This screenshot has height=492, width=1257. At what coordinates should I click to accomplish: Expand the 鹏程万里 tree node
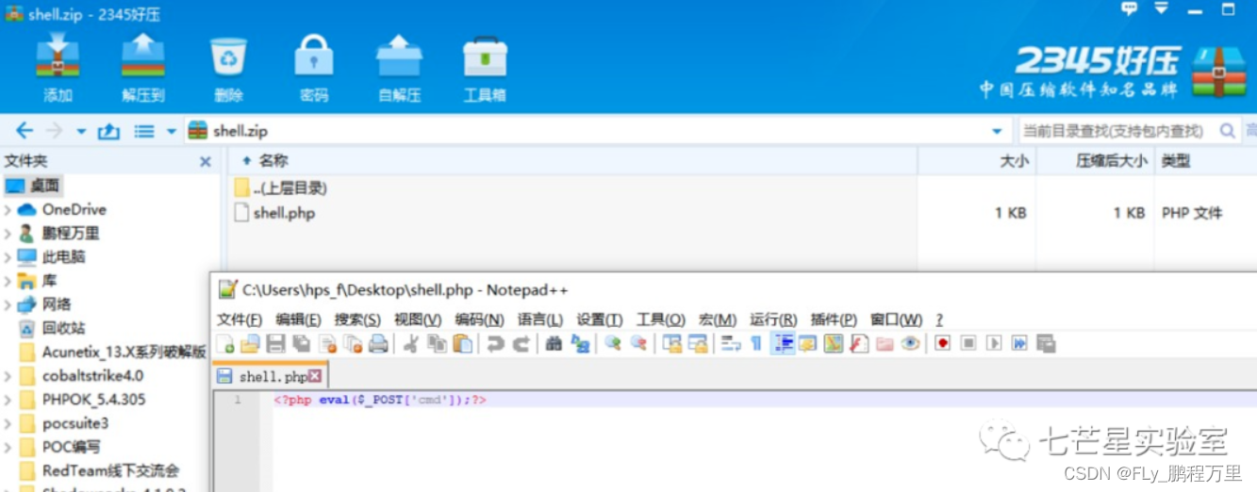click(8, 234)
